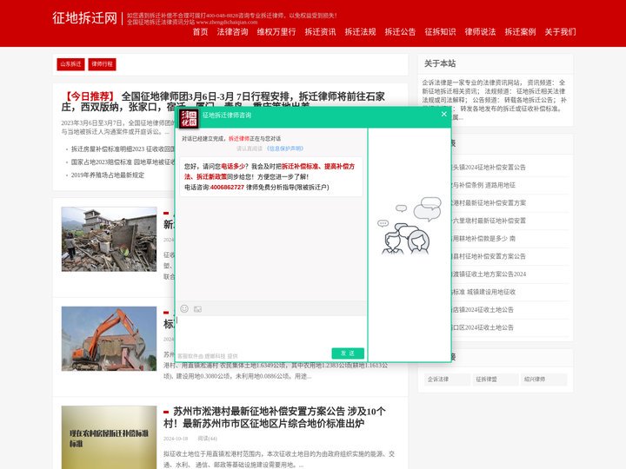Open the 企诉法律 friendly link
The width and height of the screenshot is (626, 469).
click(447, 380)
